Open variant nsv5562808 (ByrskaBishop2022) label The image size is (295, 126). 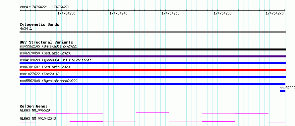tap(48, 81)
